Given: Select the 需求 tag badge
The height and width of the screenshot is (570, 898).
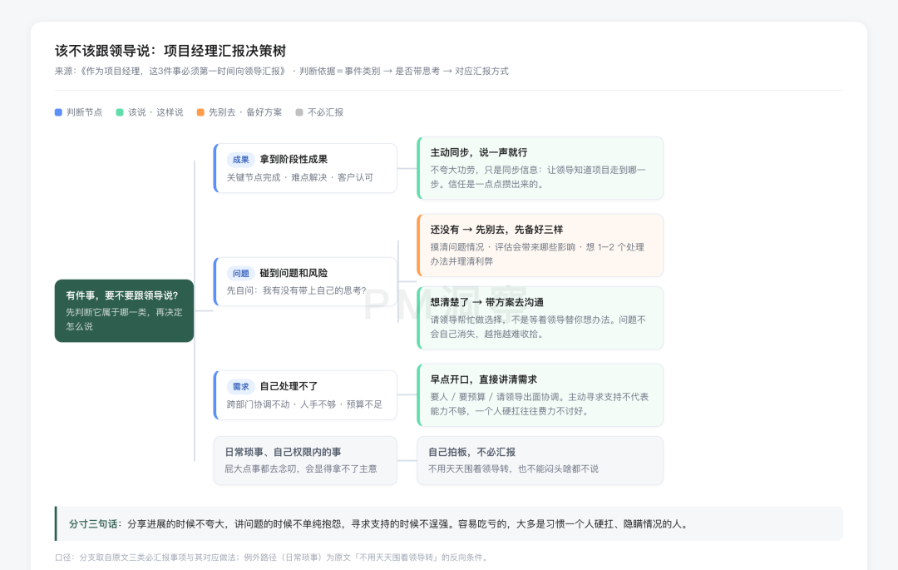Looking at the screenshot, I should click(x=240, y=387).
